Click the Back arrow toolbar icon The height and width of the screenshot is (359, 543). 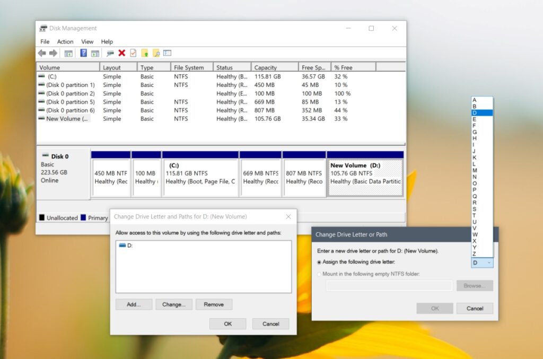(42, 53)
